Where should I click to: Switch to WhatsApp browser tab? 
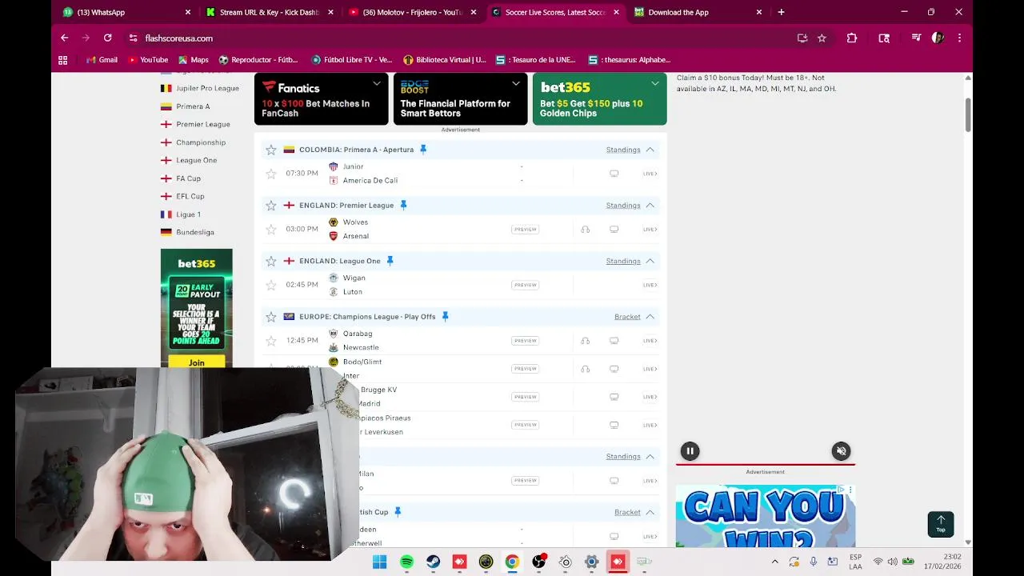tap(127, 12)
